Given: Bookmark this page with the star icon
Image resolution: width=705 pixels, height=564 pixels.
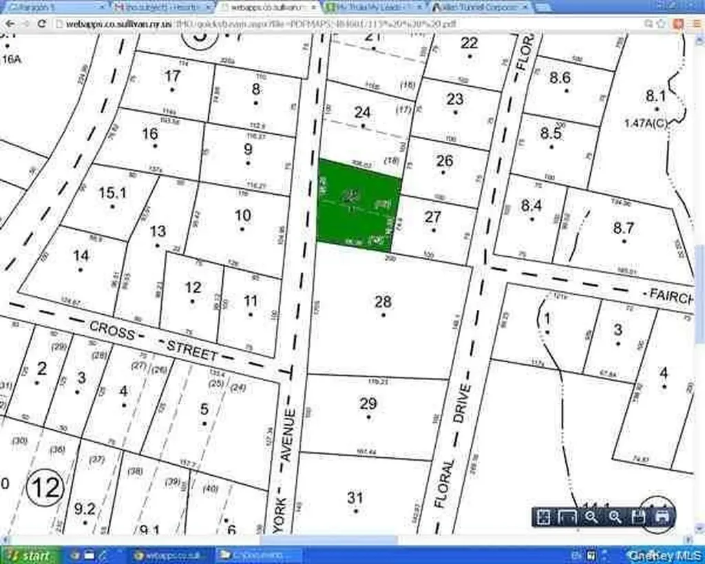Looking at the screenshot, I should 661,23.
